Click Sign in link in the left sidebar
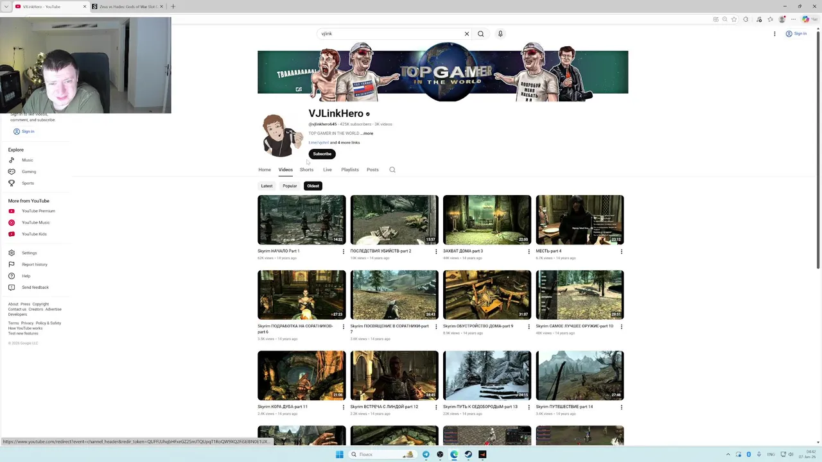The image size is (822, 462). point(24,132)
